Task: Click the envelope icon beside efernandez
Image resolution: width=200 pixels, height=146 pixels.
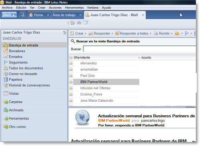Action: coord(71,63)
